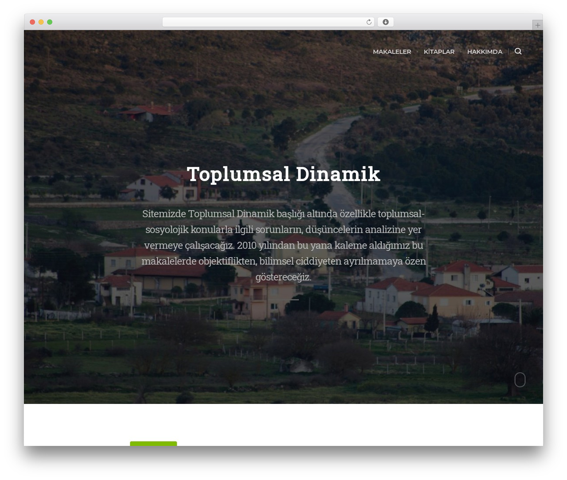Minimize the window with yellow button
Screen dimensions: 567x480
41,22
